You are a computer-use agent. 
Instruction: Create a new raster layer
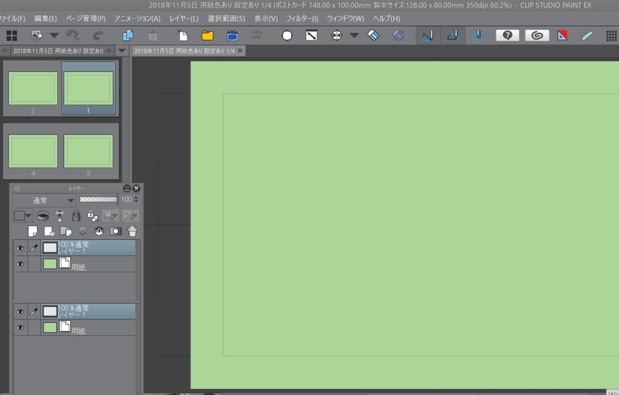pos(33,231)
